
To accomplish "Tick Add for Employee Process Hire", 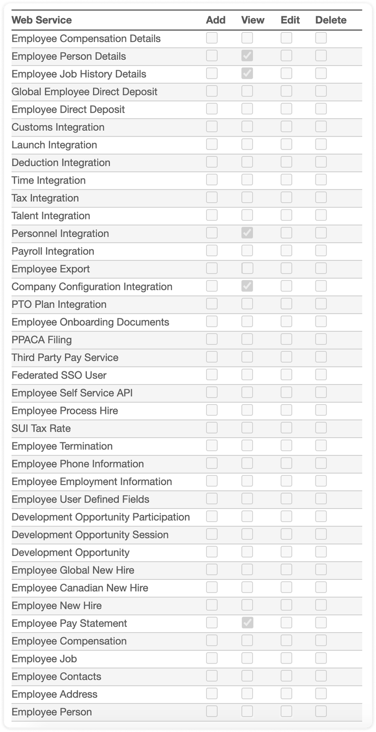I will tap(211, 410).
